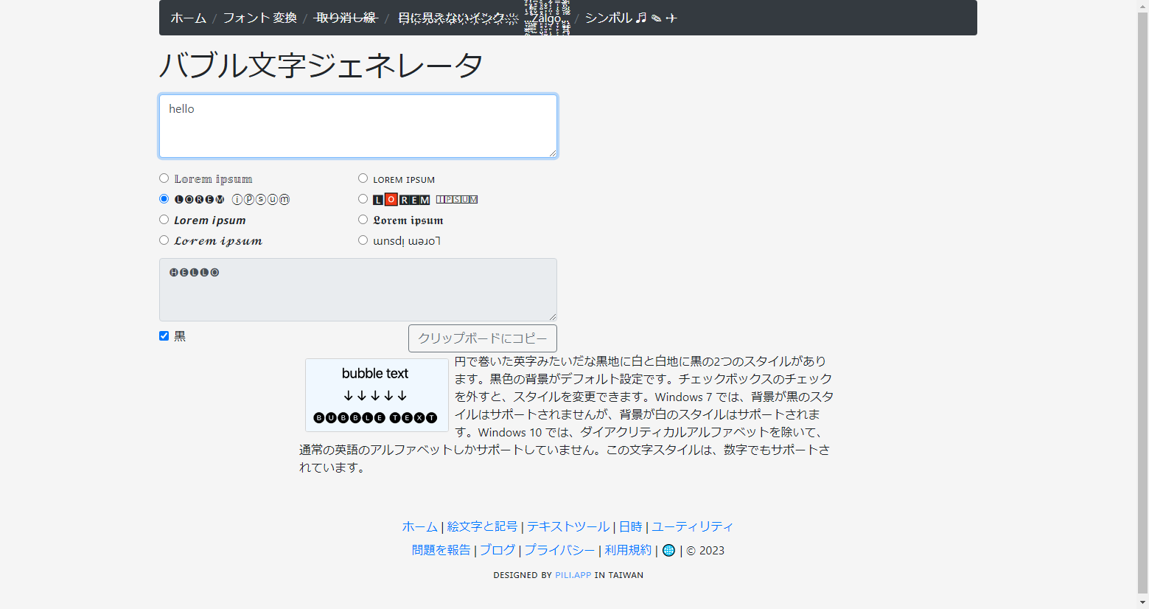
Task: Click the bubble text example image
Action: 377,395
